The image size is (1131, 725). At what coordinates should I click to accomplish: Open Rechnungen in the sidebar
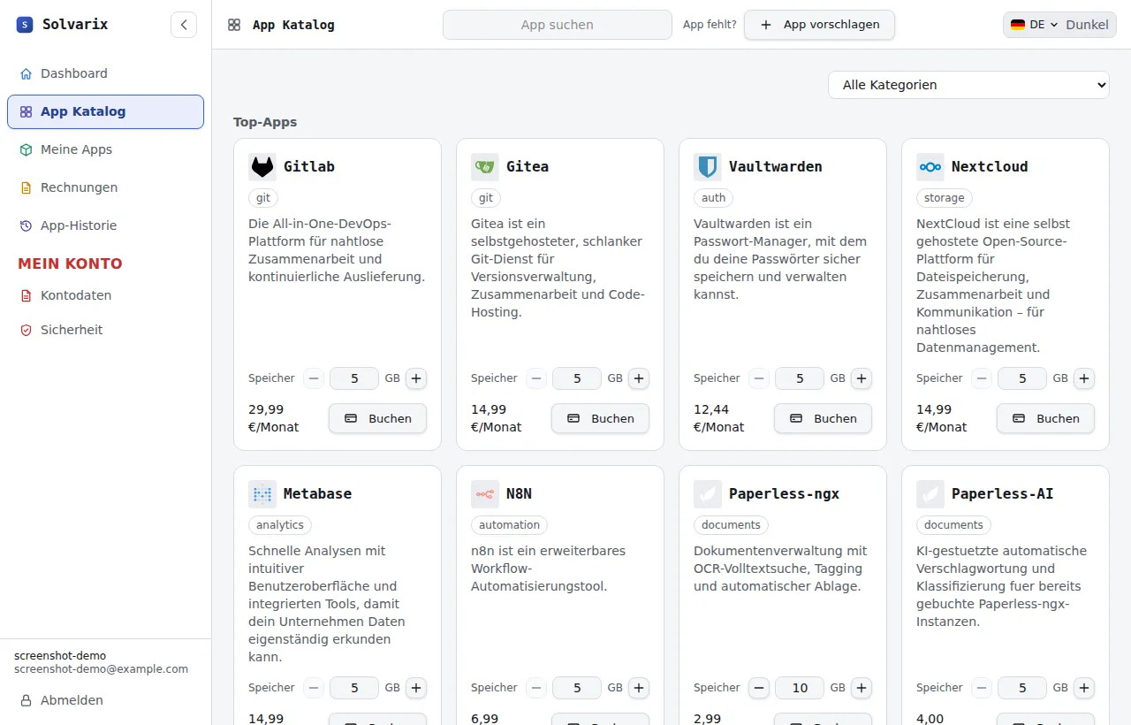(105, 187)
